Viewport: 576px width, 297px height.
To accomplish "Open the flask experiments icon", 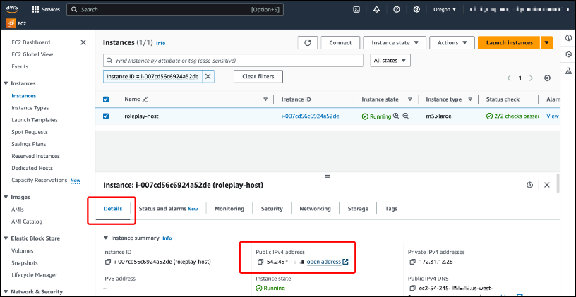I will point(569,71).
